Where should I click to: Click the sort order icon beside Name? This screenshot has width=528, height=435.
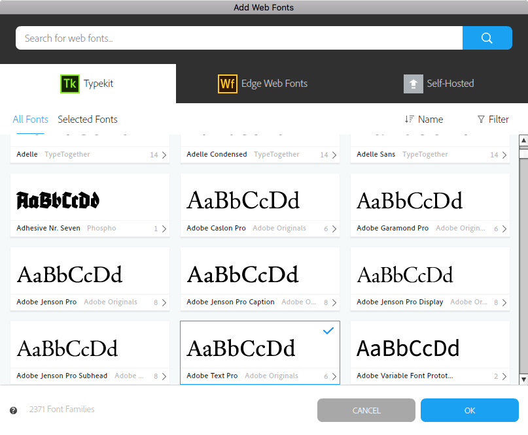(409, 119)
